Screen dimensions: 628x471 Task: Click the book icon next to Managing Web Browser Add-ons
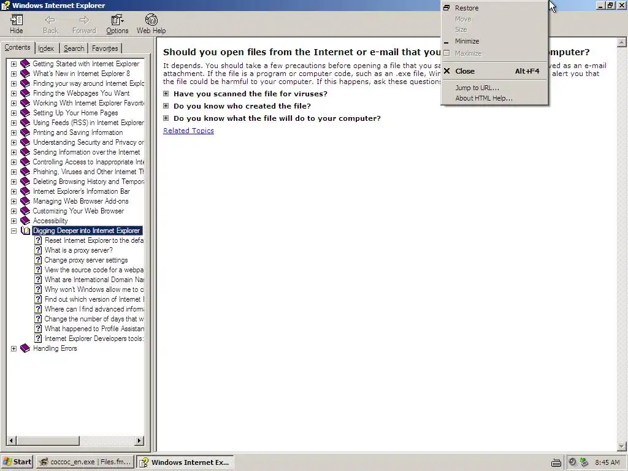click(x=25, y=201)
